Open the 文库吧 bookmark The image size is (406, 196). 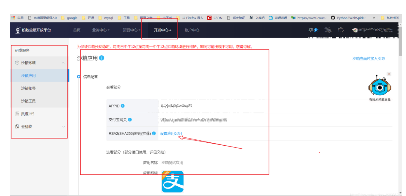pyautogui.click(x=257, y=18)
